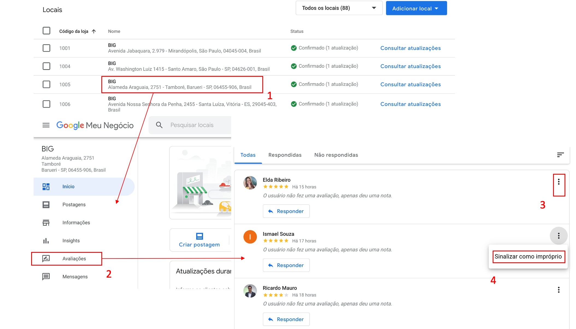The width and height of the screenshot is (576, 329).
Task: Click the Início dashboard icon
Action: [x=46, y=187]
